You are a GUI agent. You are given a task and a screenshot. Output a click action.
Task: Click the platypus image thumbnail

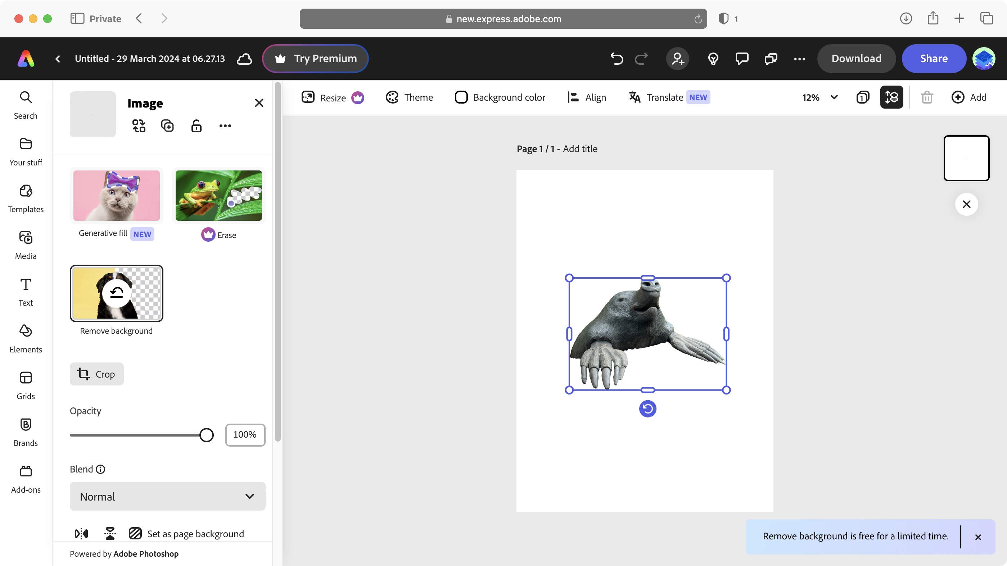pos(92,113)
